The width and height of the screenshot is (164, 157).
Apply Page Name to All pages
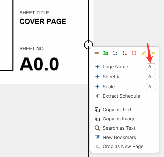click(x=151, y=67)
